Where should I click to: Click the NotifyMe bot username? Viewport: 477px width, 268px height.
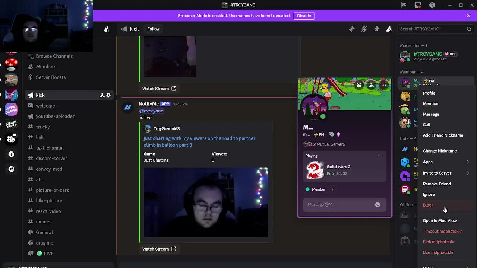click(149, 104)
